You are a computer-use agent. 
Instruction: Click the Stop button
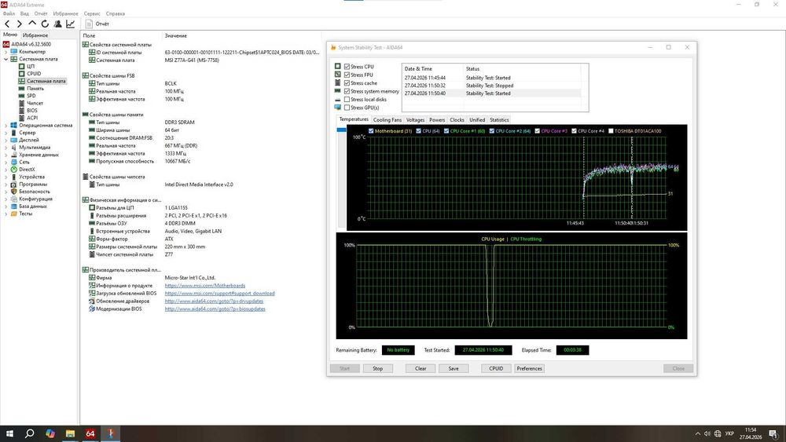(377, 368)
